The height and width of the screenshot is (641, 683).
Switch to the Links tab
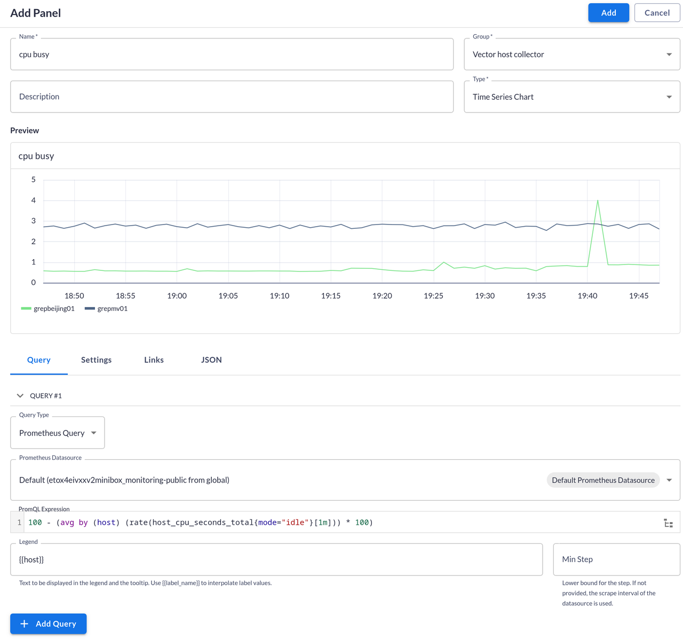[154, 360]
